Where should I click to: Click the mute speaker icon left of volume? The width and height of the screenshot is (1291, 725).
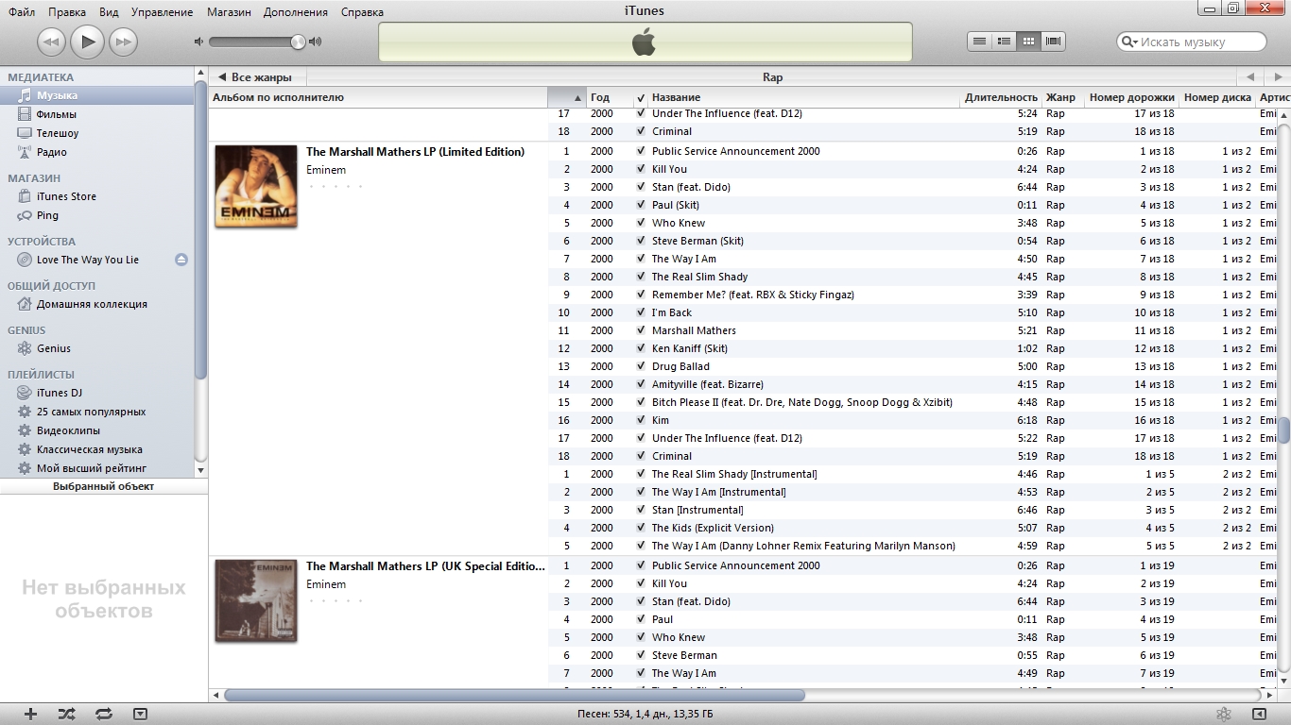click(198, 42)
